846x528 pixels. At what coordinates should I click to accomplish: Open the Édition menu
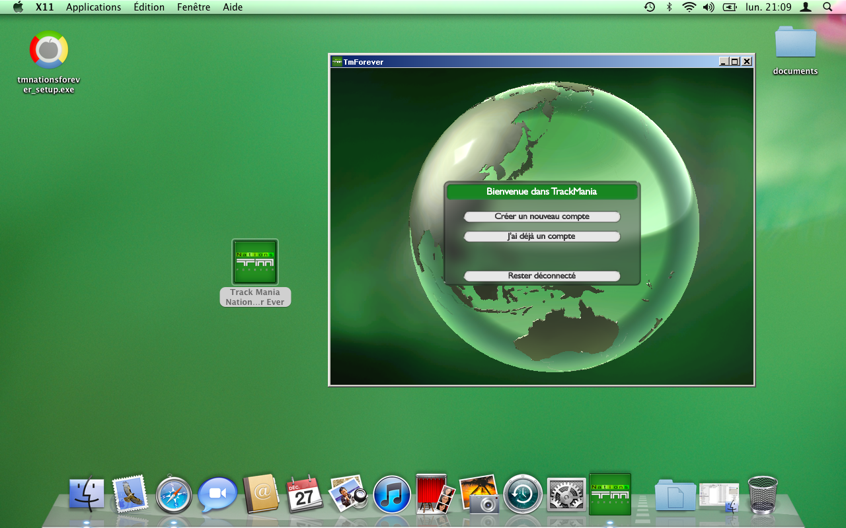coord(149,7)
